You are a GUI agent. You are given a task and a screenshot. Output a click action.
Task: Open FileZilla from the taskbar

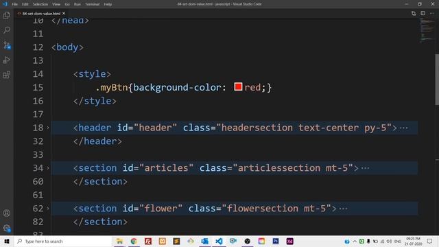[x=148, y=241]
